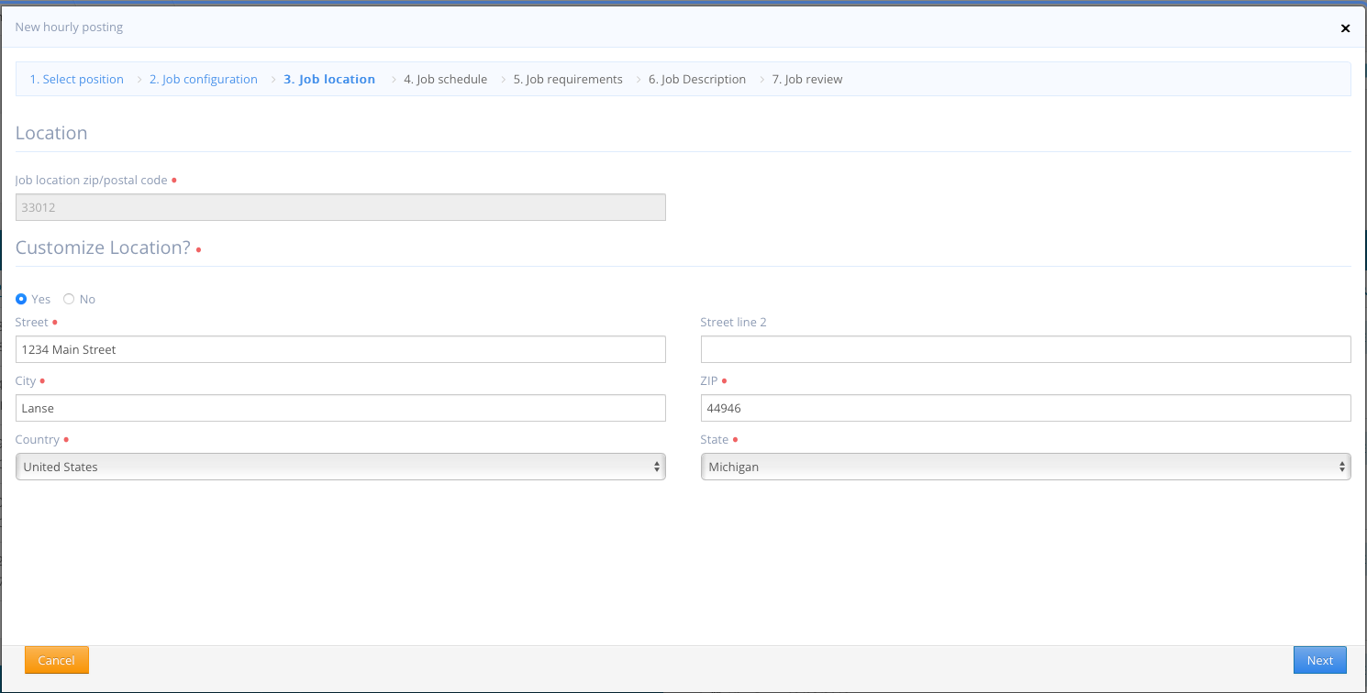Open the Job review step
This screenshot has height=693, width=1367.
point(807,79)
